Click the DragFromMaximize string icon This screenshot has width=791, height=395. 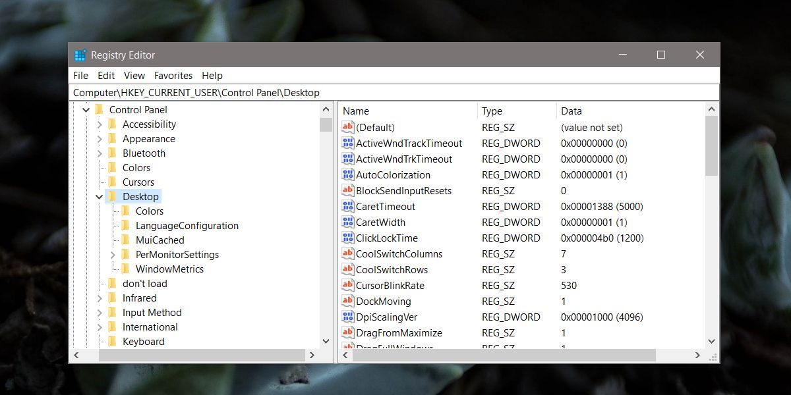coord(348,332)
